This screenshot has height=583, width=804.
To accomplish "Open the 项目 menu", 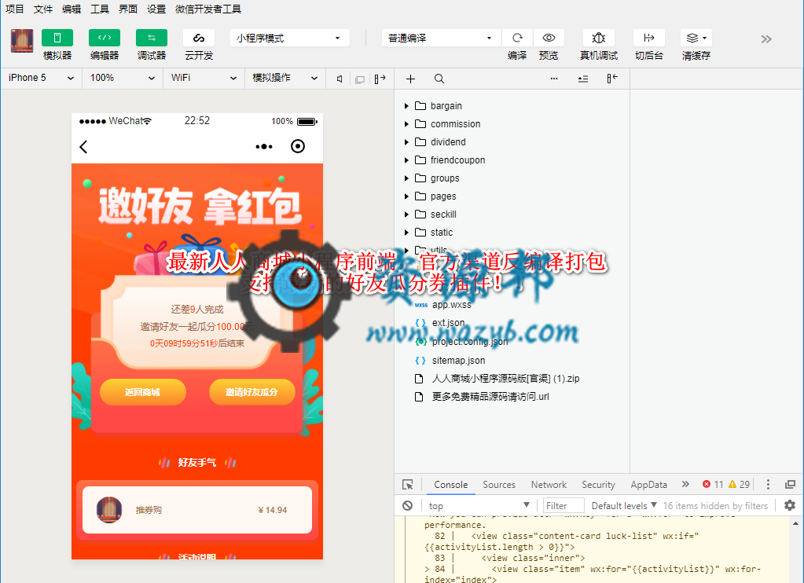I will [15, 9].
